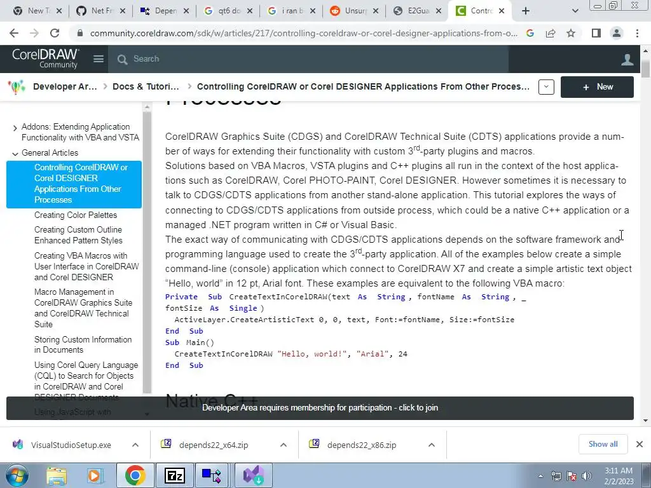Open the browser side panel icon
This screenshot has width=651, height=488.
(596, 33)
